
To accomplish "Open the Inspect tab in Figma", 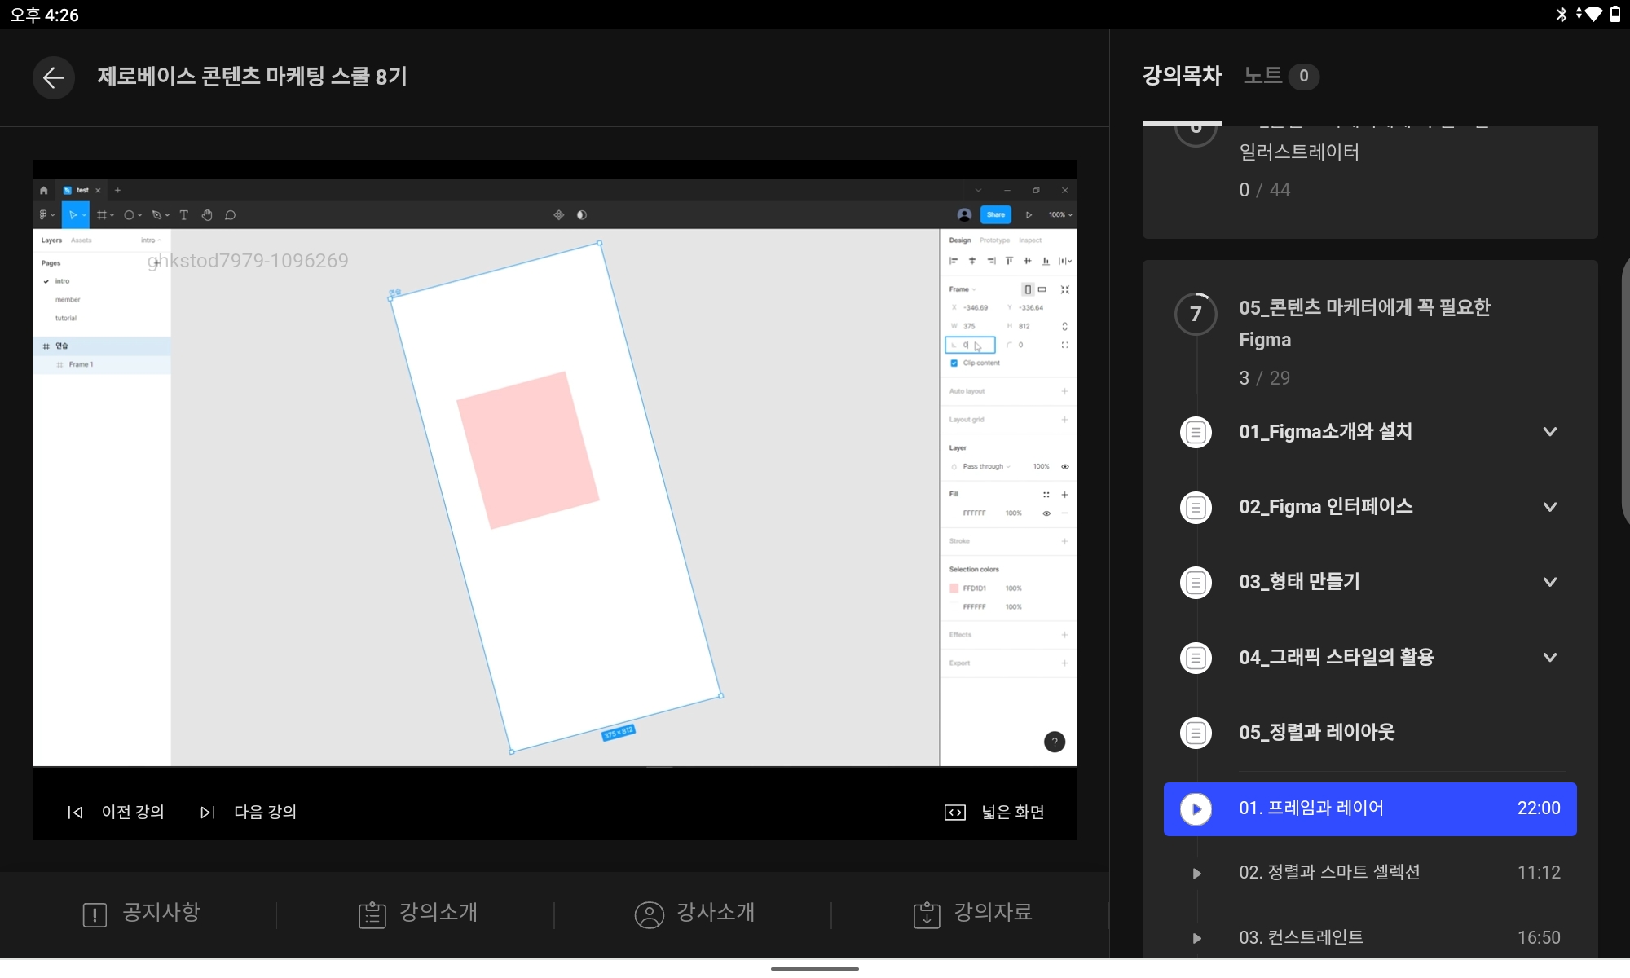I will tap(1030, 240).
